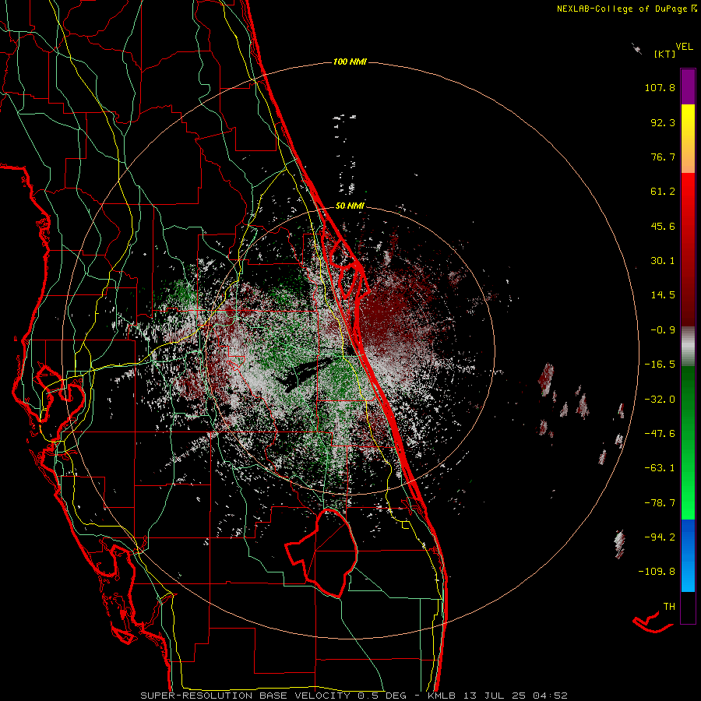This screenshot has width=701, height=701.
Task: Pick the blue segment of the velocity scale
Action: (x=688, y=555)
